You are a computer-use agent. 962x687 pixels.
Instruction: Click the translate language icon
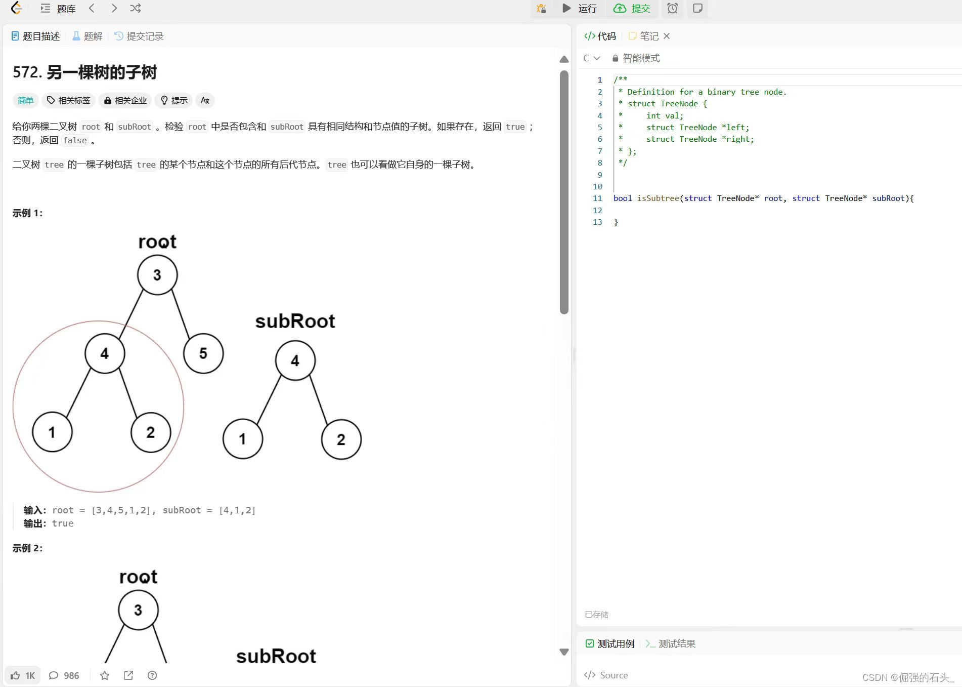click(x=205, y=100)
